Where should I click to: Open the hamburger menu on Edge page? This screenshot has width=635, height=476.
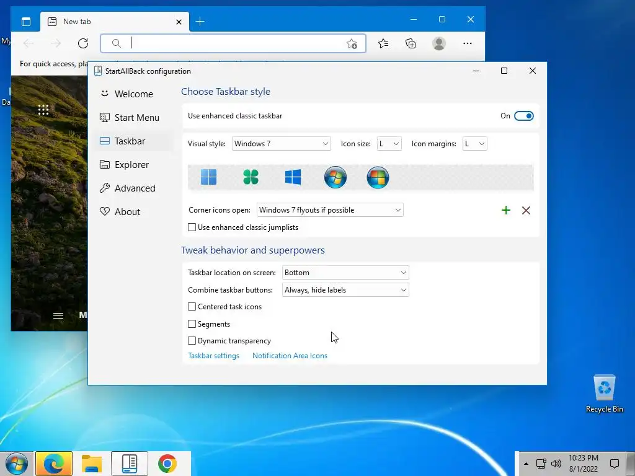point(58,315)
